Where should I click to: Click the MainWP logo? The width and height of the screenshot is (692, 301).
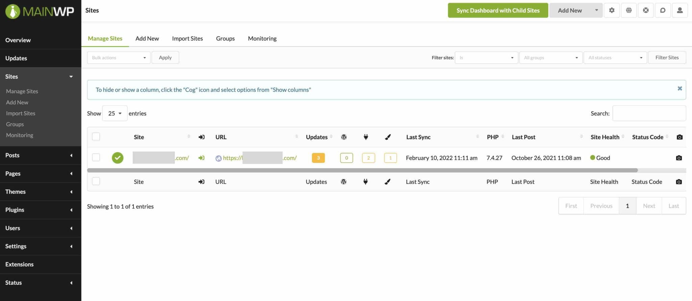click(x=40, y=11)
